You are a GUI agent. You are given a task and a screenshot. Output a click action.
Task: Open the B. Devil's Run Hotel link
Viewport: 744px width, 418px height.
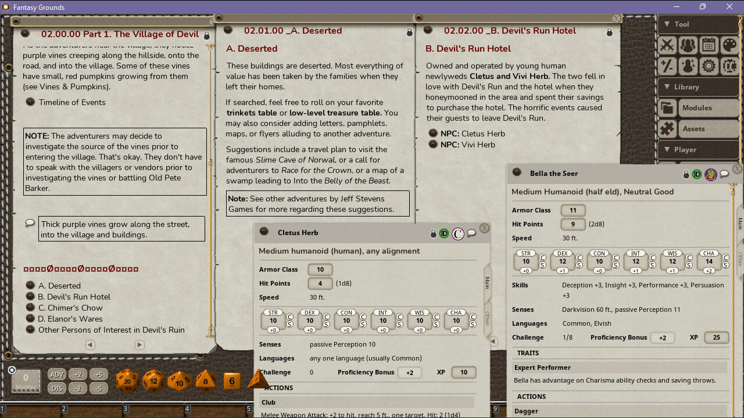point(74,297)
